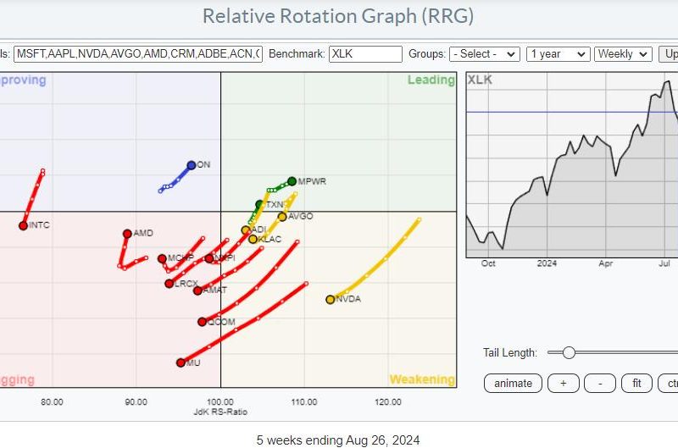The width and height of the screenshot is (678, 448).
Task: Select the MU marker on the graph
Action: coord(181,362)
